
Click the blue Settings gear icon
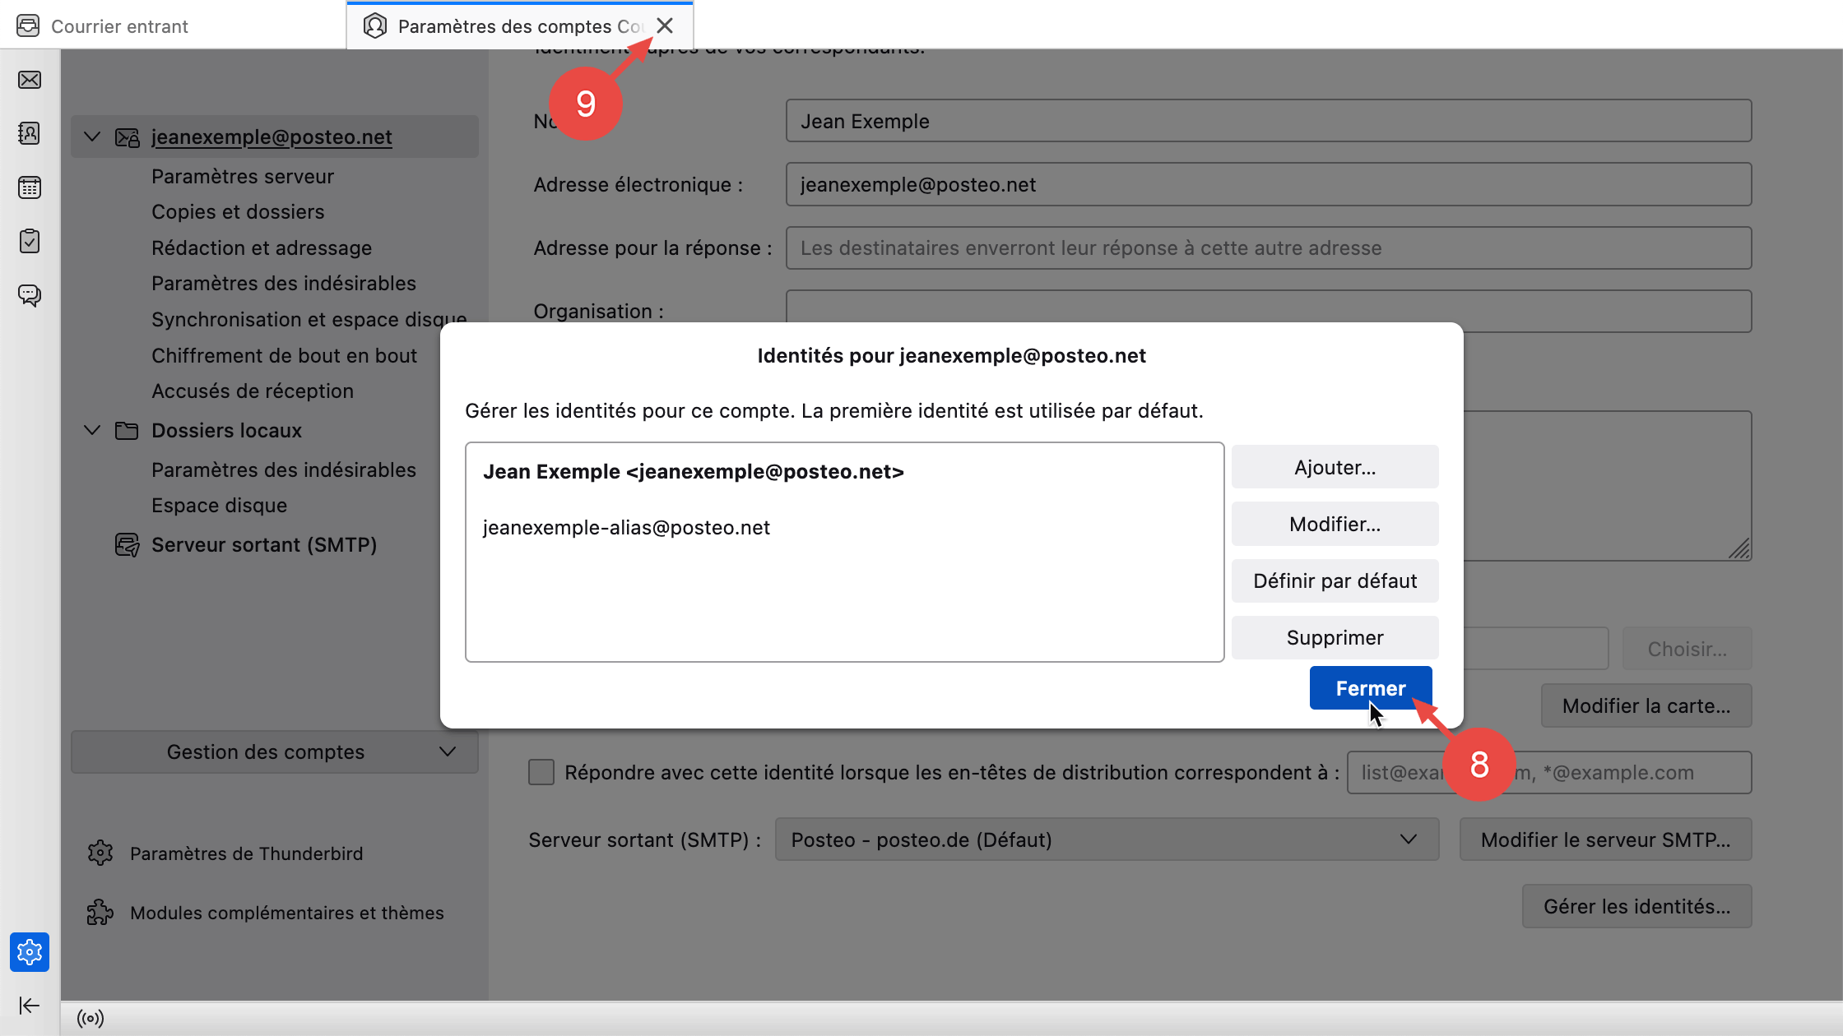tap(30, 952)
